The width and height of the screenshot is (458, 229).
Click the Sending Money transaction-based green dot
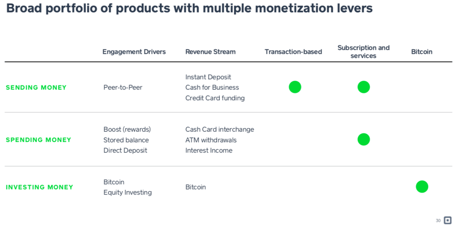295,87
